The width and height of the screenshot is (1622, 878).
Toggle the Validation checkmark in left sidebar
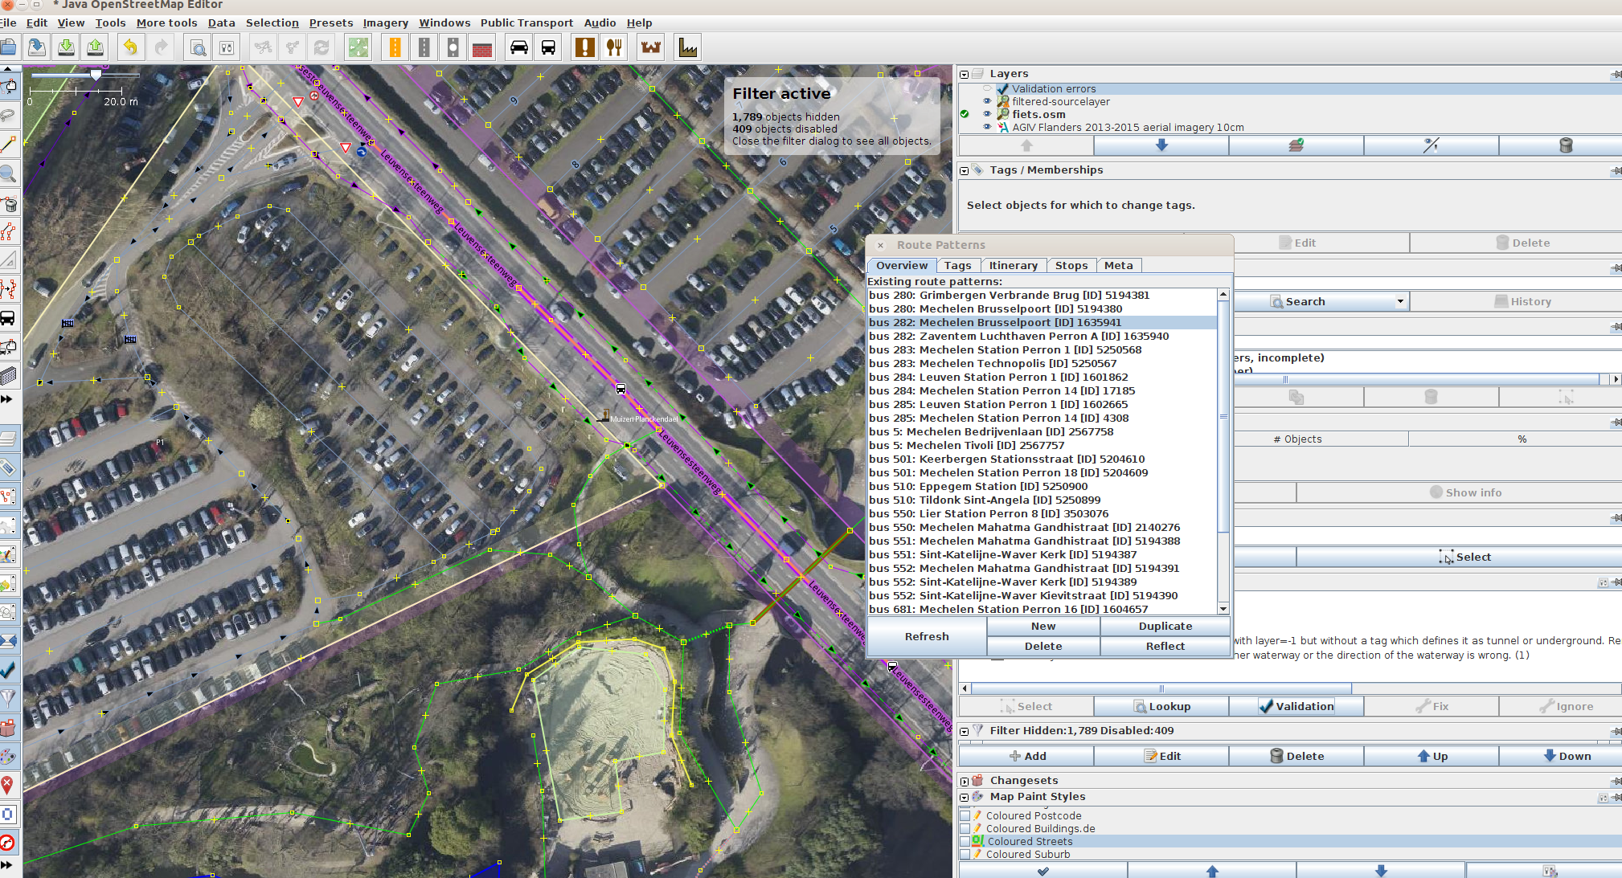(8, 668)
